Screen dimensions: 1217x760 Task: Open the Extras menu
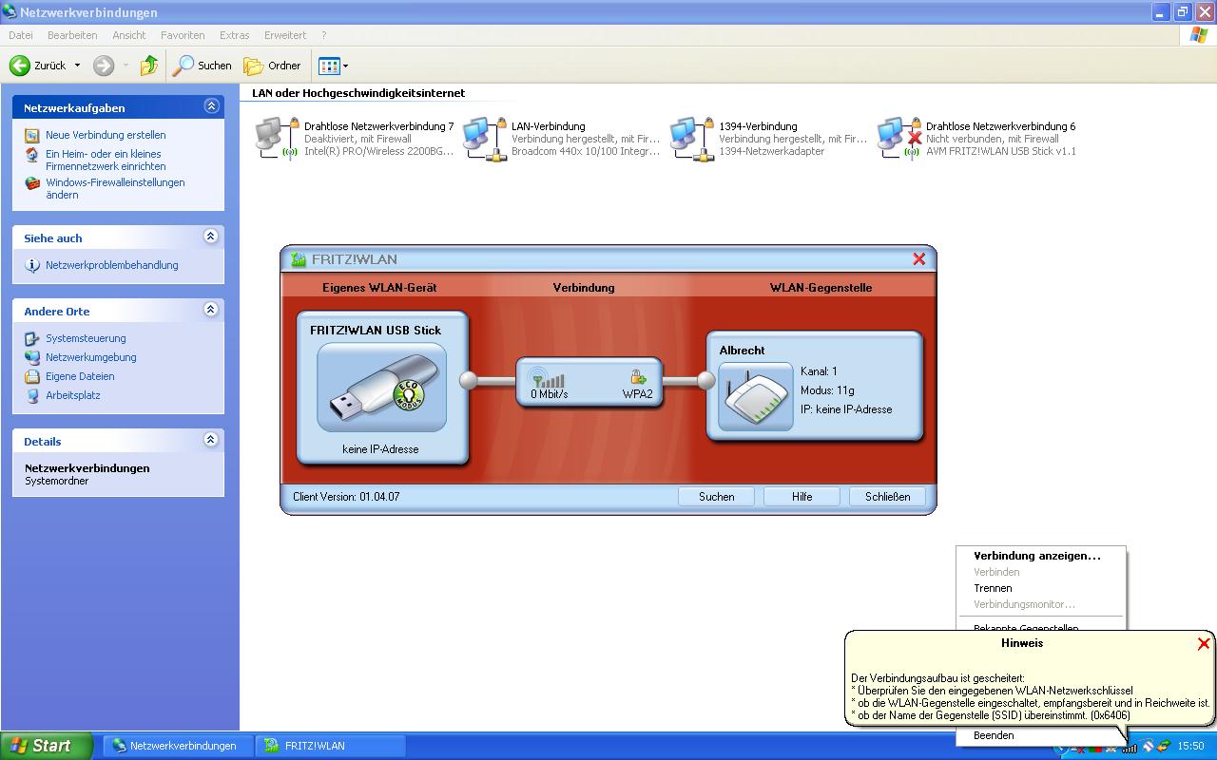point(234,35)
